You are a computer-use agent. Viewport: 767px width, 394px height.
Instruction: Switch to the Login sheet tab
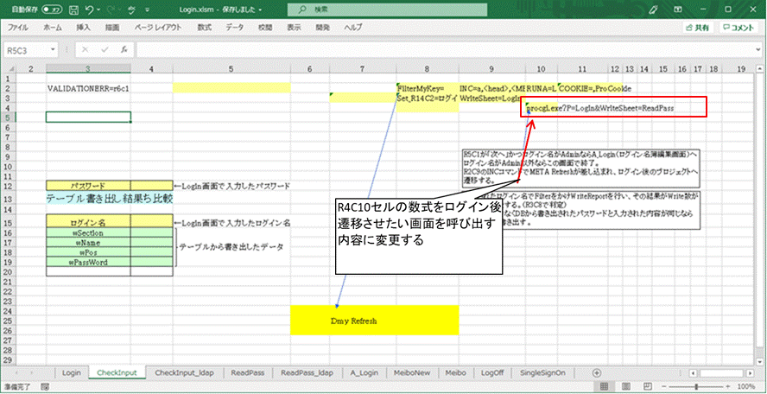[x=72, y=373]
